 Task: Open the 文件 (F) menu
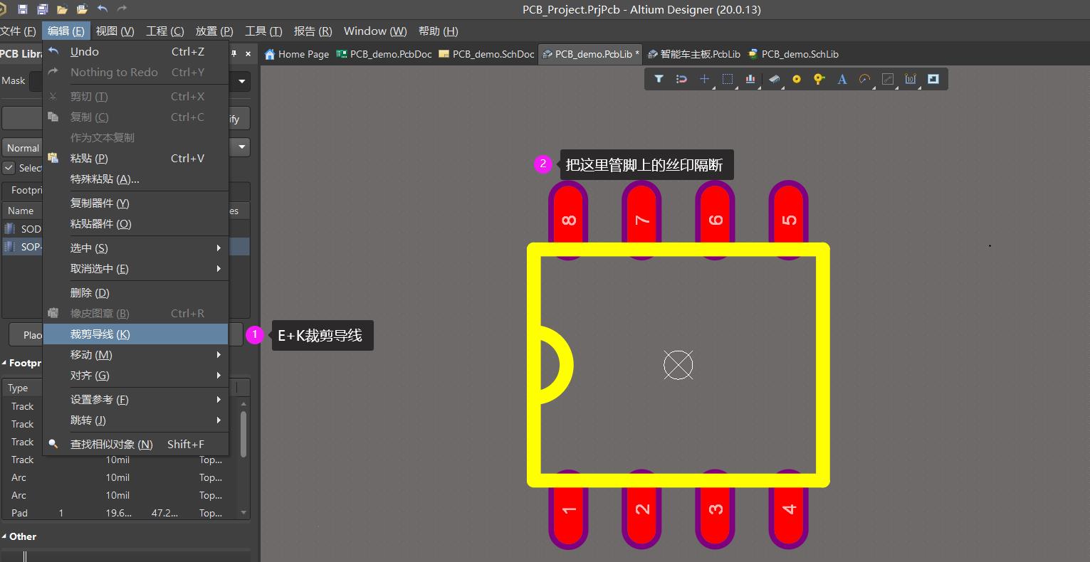18,31
